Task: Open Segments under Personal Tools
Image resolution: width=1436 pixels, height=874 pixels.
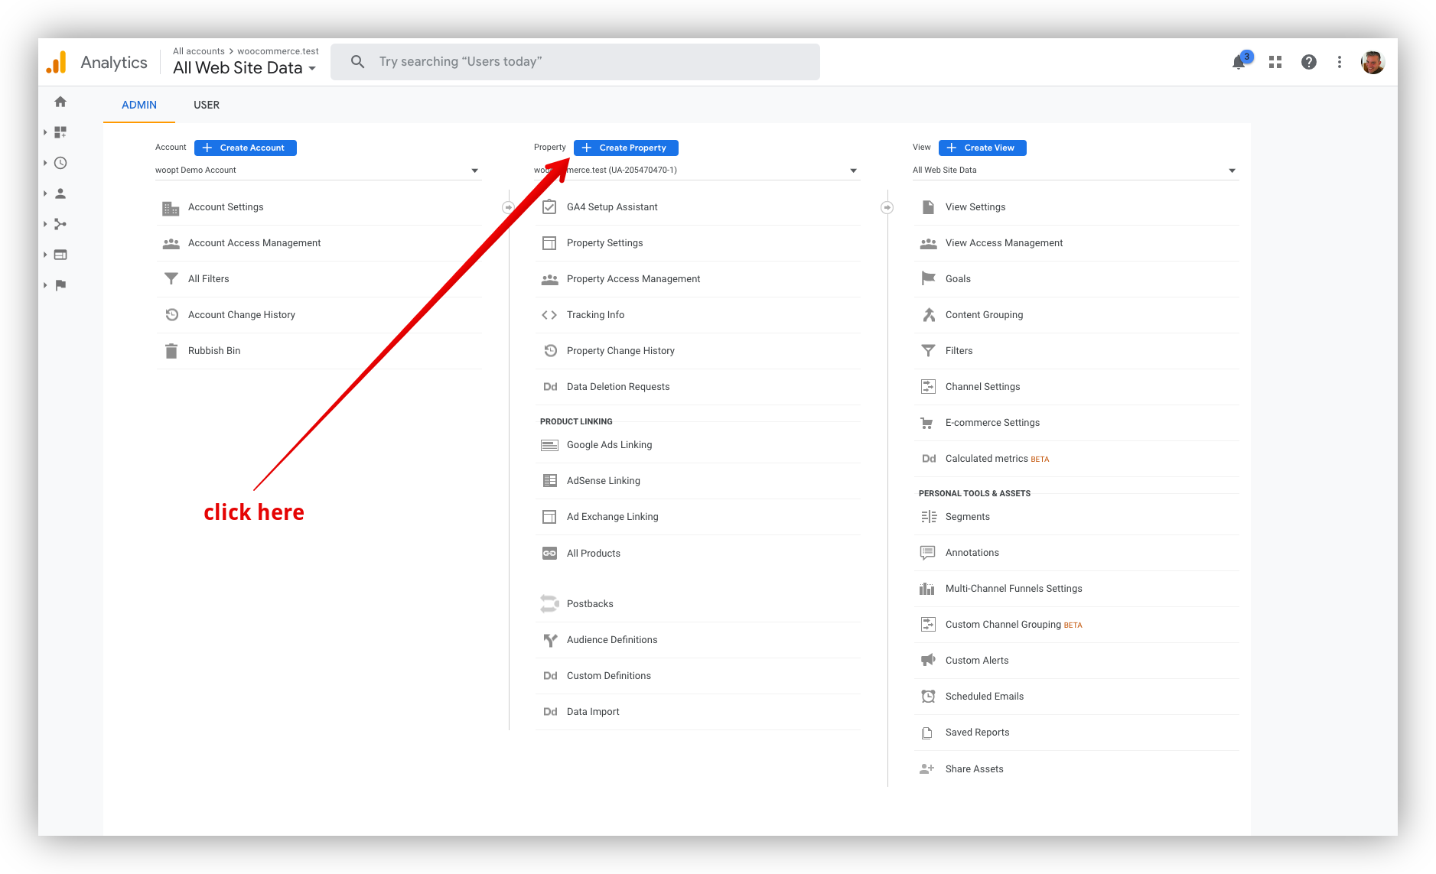Action: point(1076,517)
